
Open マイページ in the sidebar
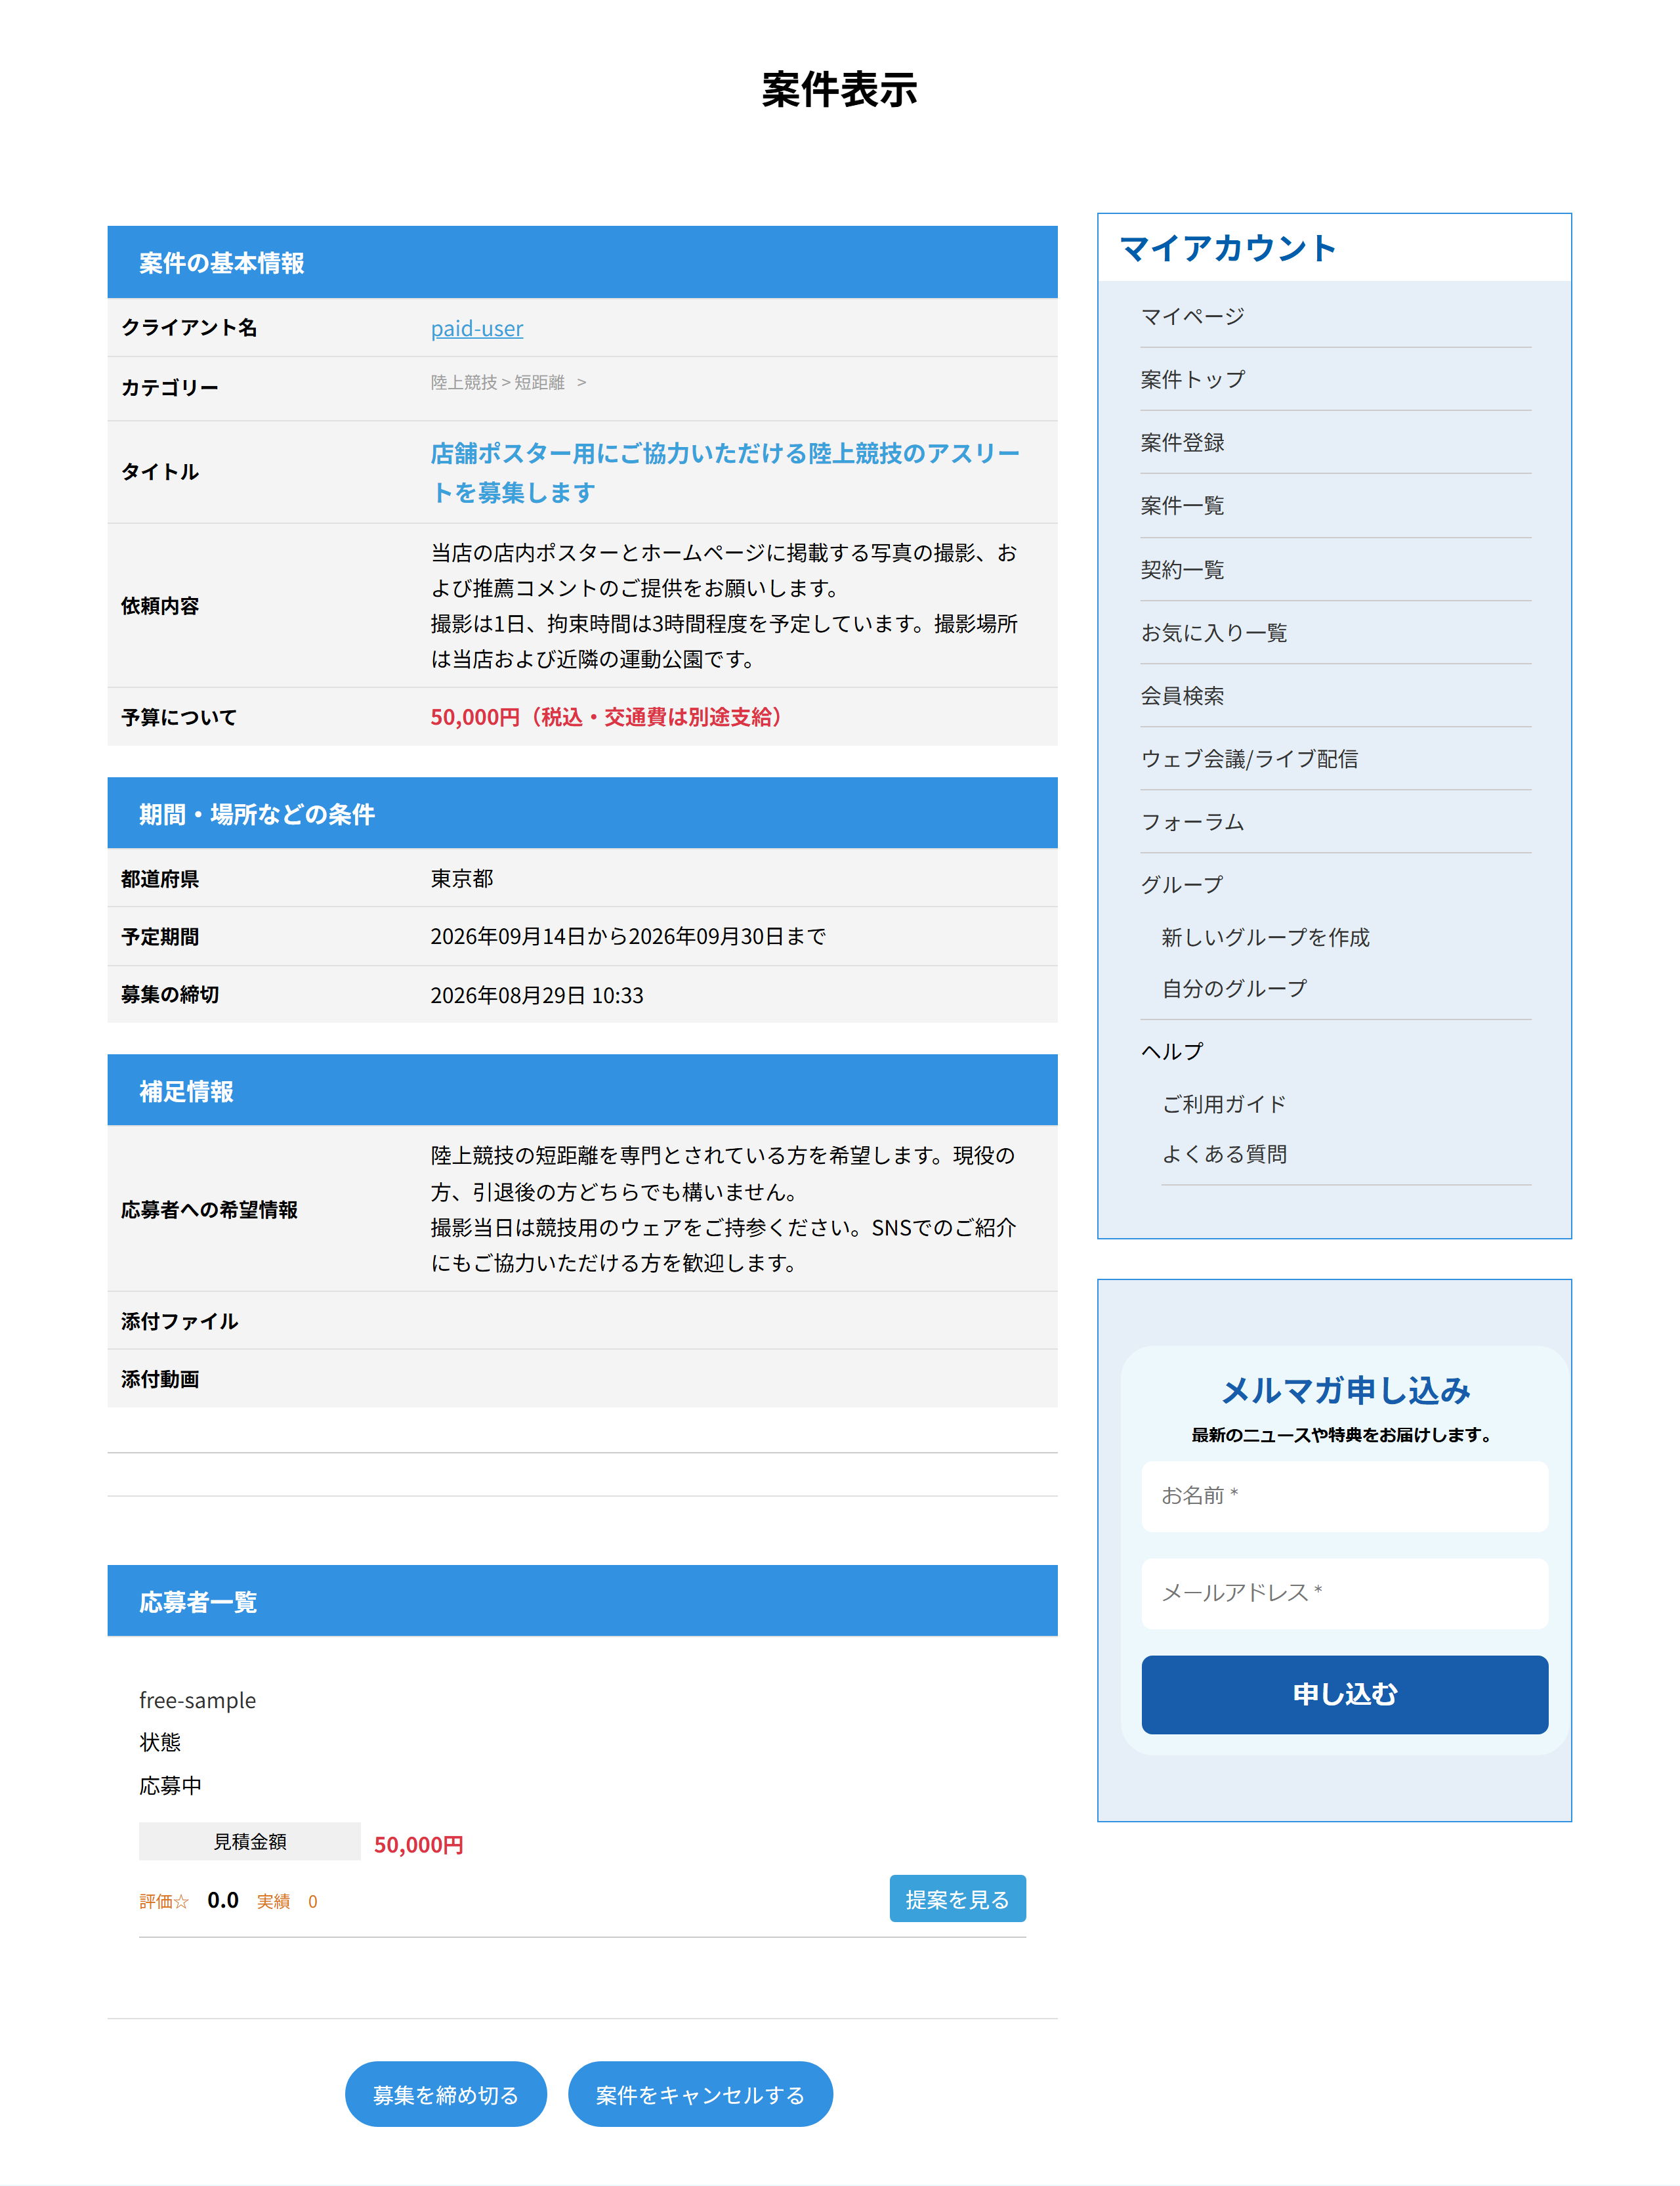[1192, 316]
